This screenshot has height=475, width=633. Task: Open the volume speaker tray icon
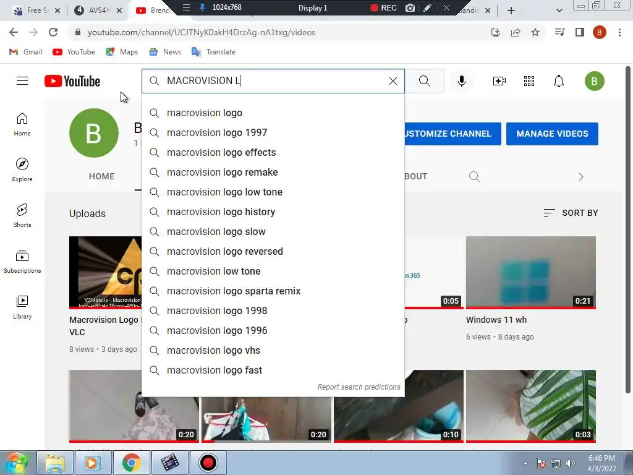pos(570,463)
